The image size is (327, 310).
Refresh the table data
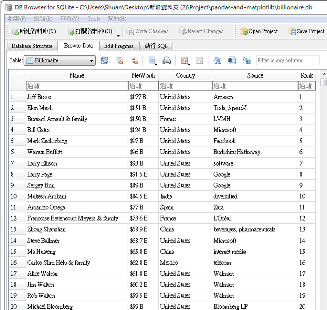coord(104,61)
